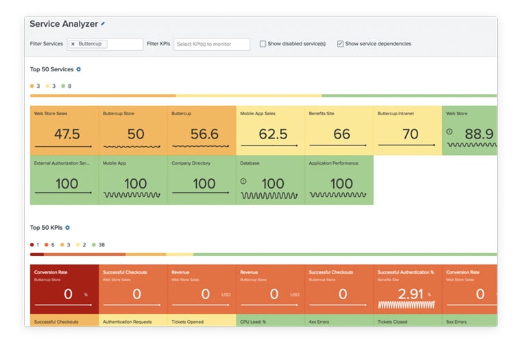Click the dark red KPI severity dot
The height and width of the screenshot is (343, 521).
(32, 244)
